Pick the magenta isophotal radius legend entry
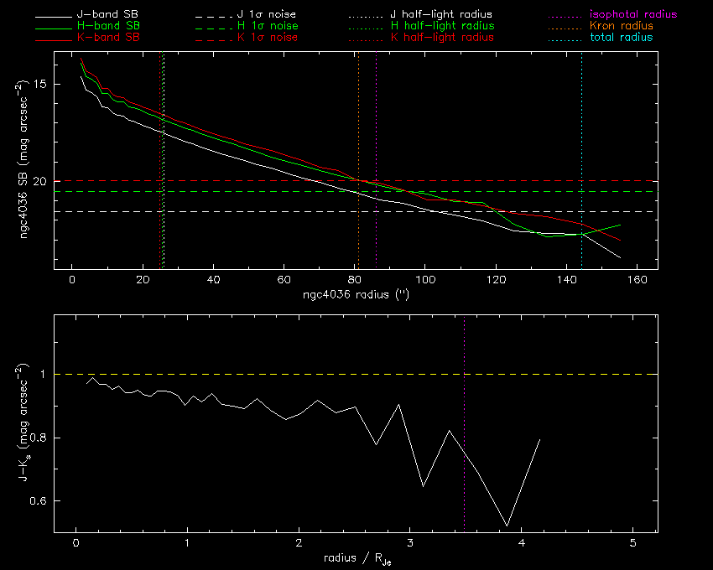Viewport: 713px width, 570px height. [x=627, y=15]
